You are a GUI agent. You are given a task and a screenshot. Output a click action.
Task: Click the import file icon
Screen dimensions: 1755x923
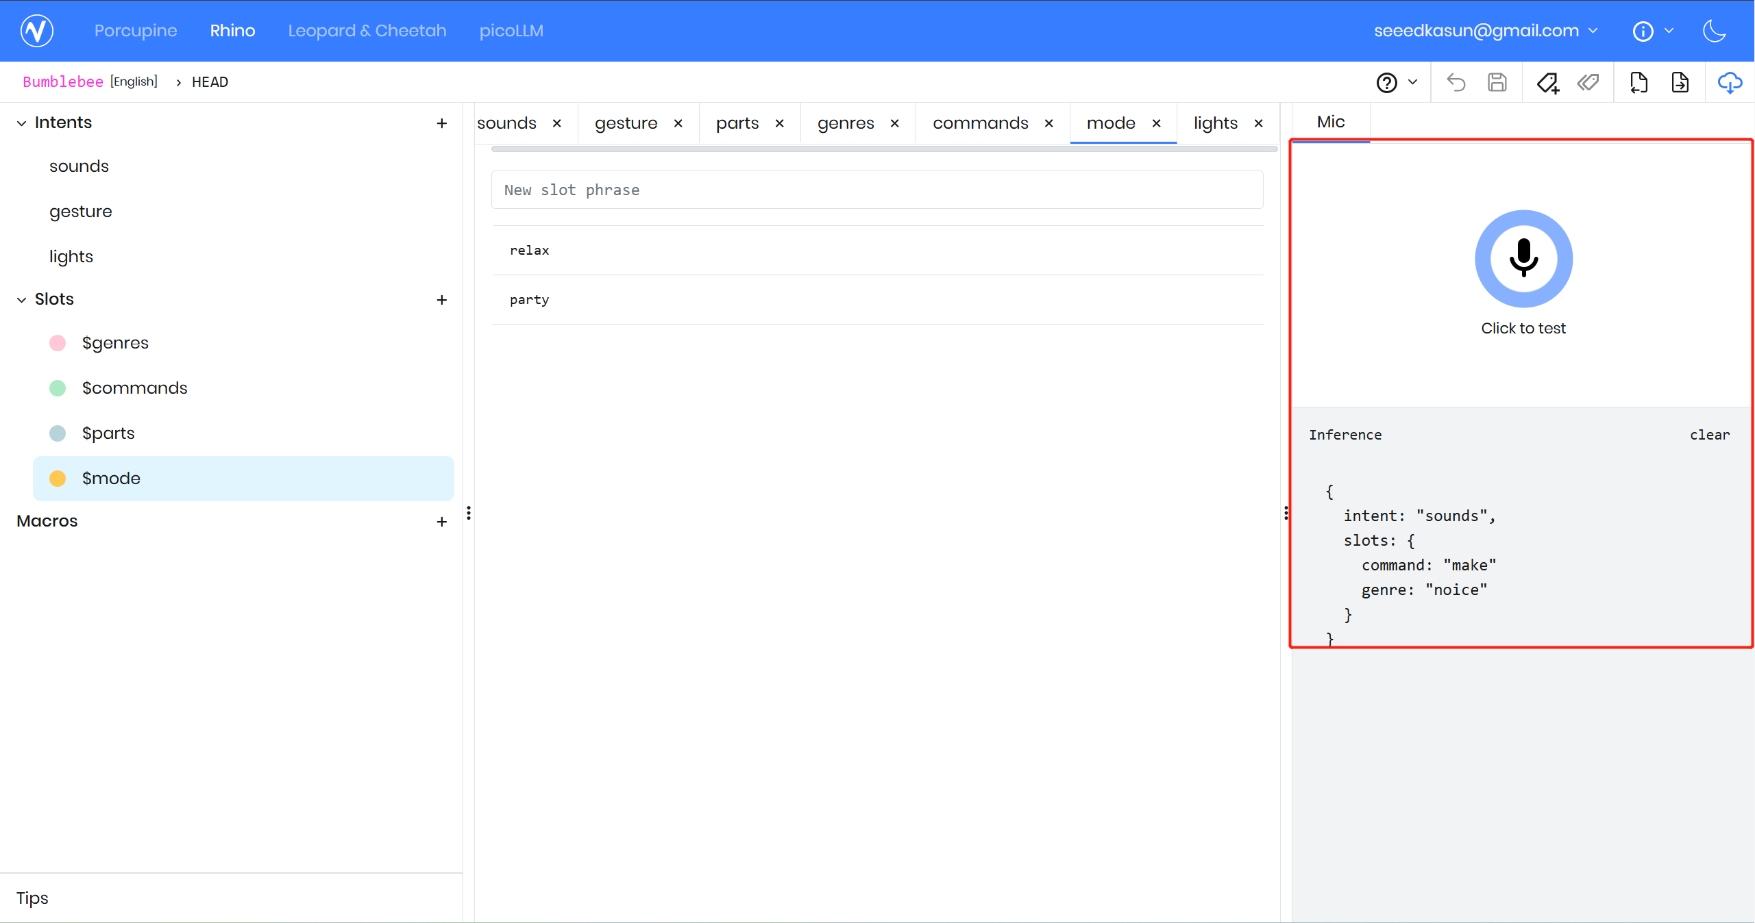[1639, 83]
